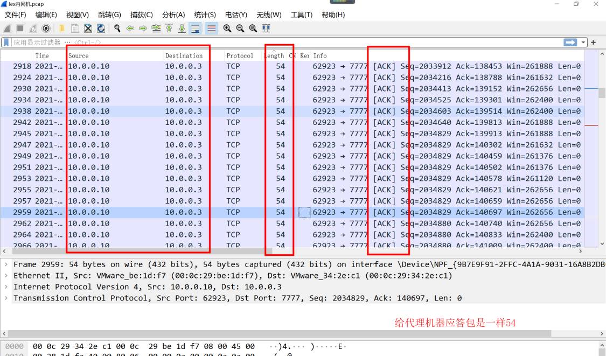
Task: Save this capture file
Action: [x=75, y=28]
